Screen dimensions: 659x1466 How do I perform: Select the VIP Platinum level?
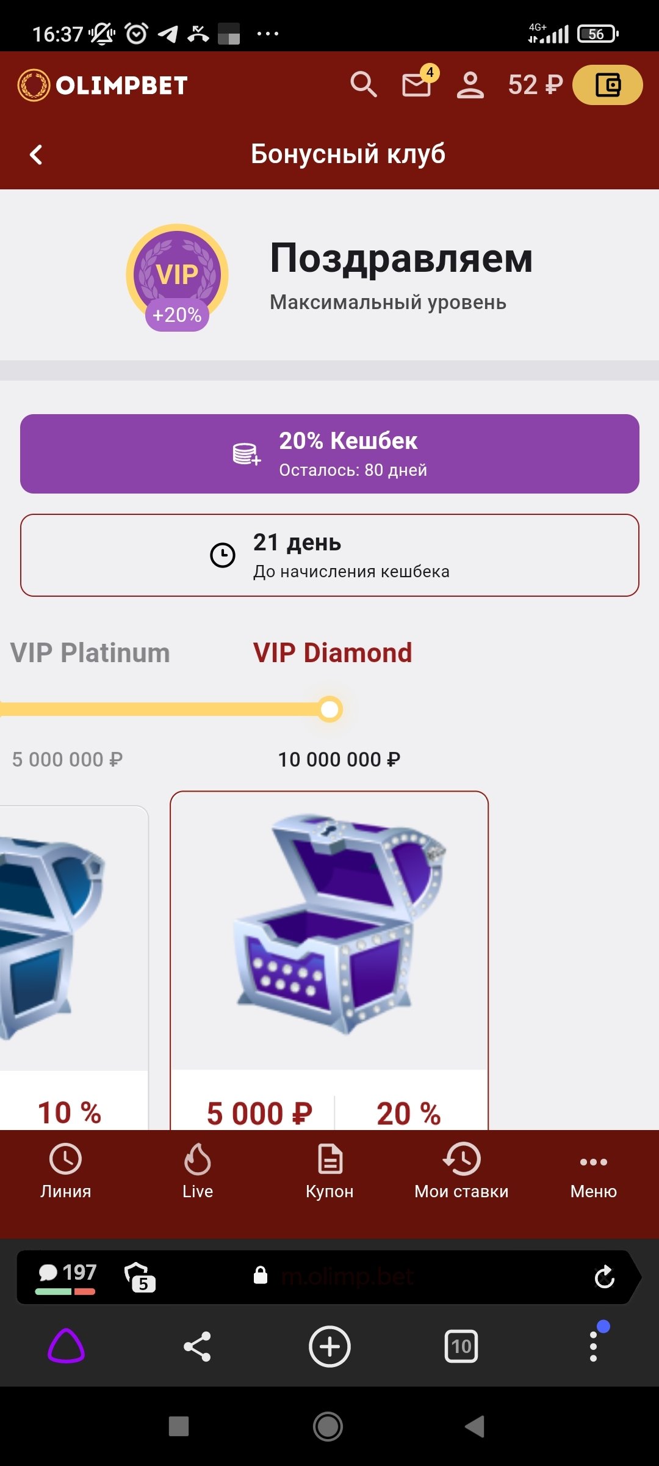point(90,653)
